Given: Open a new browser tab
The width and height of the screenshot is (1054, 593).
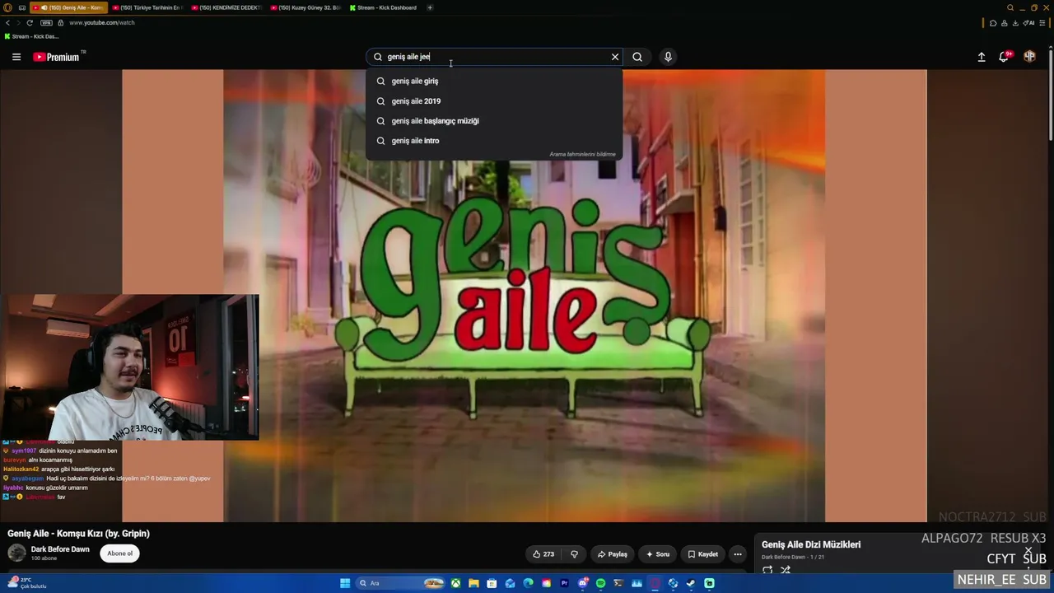Looking at the screenshot, I should click(430, 7).
